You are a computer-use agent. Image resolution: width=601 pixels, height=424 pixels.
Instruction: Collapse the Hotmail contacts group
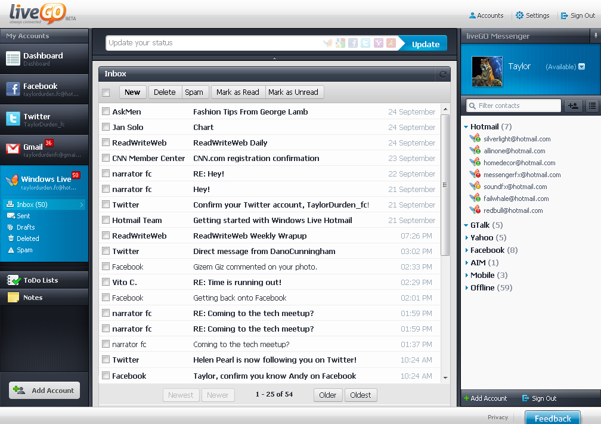tap(466, 126)
